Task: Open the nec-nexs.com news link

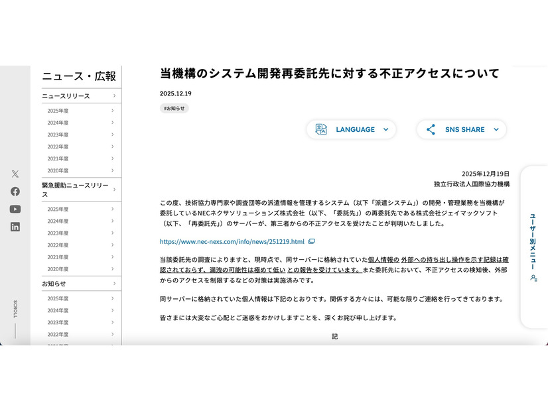Action: click(x=230, y=242)
